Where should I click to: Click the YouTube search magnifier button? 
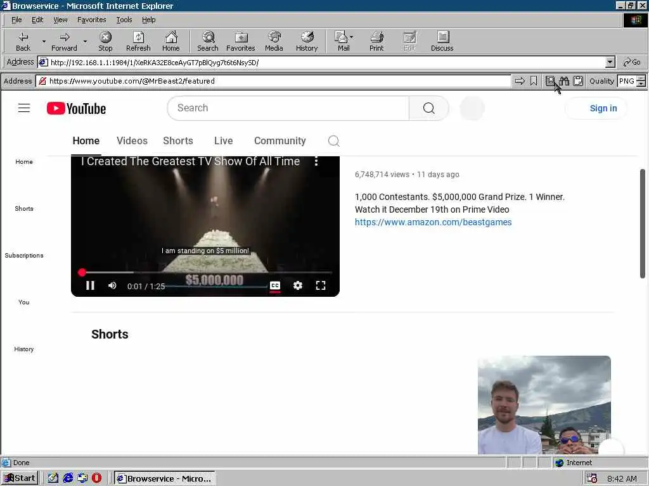429,108
